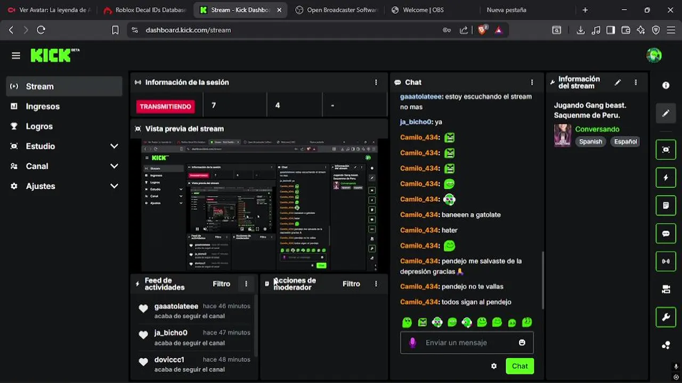This screenshot has width=682, height=383.
Task: Go to Stream in the sidebar
Action: click(64, 86)
